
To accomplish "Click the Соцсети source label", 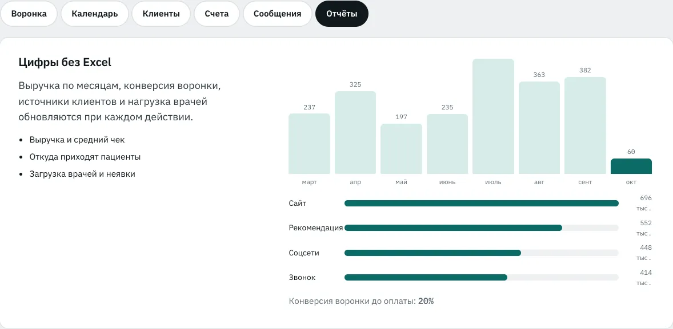I will coord(304,253).
